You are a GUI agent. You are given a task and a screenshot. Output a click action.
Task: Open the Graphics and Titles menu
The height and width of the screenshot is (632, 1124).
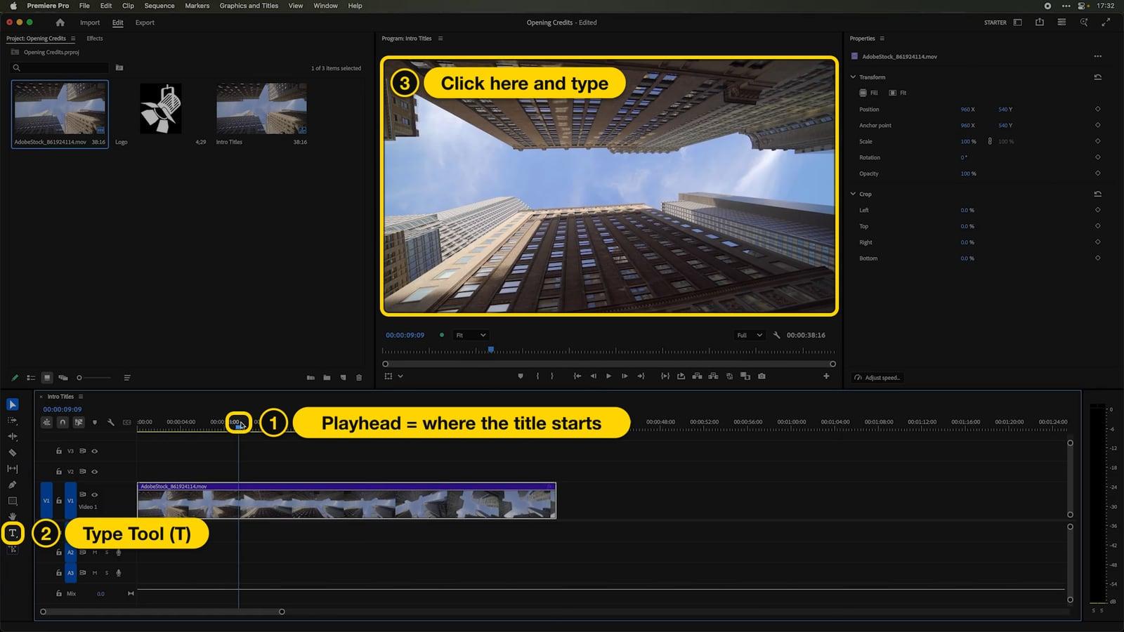pyautogui.click(x=249, y=6)
